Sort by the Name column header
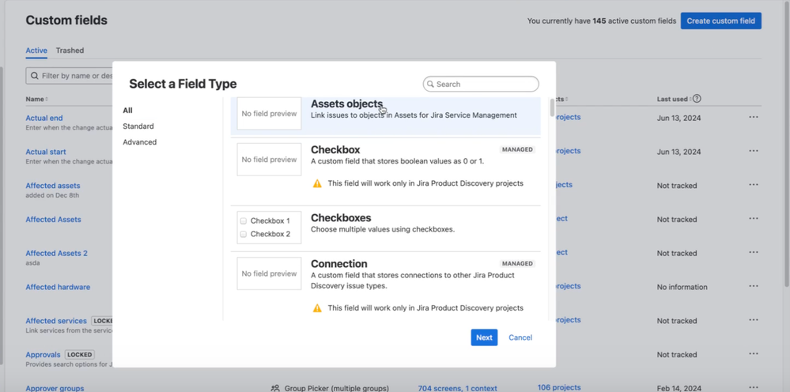The height and width of the screenshot is (392, 790). point(37,99)
